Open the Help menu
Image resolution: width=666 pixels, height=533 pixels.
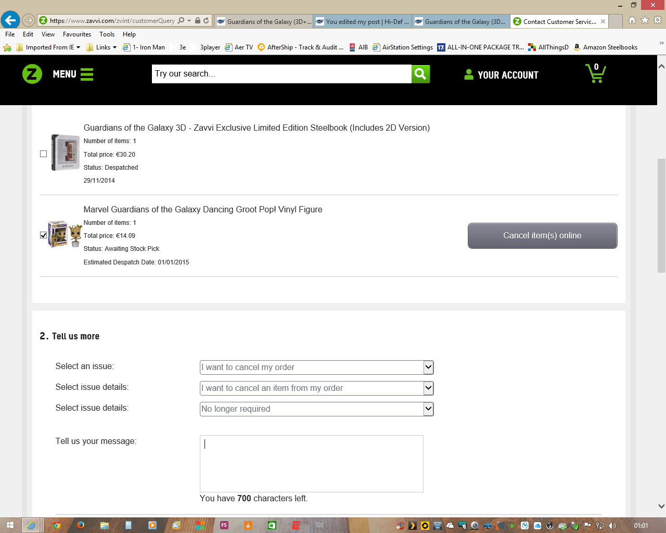(129, 34)
